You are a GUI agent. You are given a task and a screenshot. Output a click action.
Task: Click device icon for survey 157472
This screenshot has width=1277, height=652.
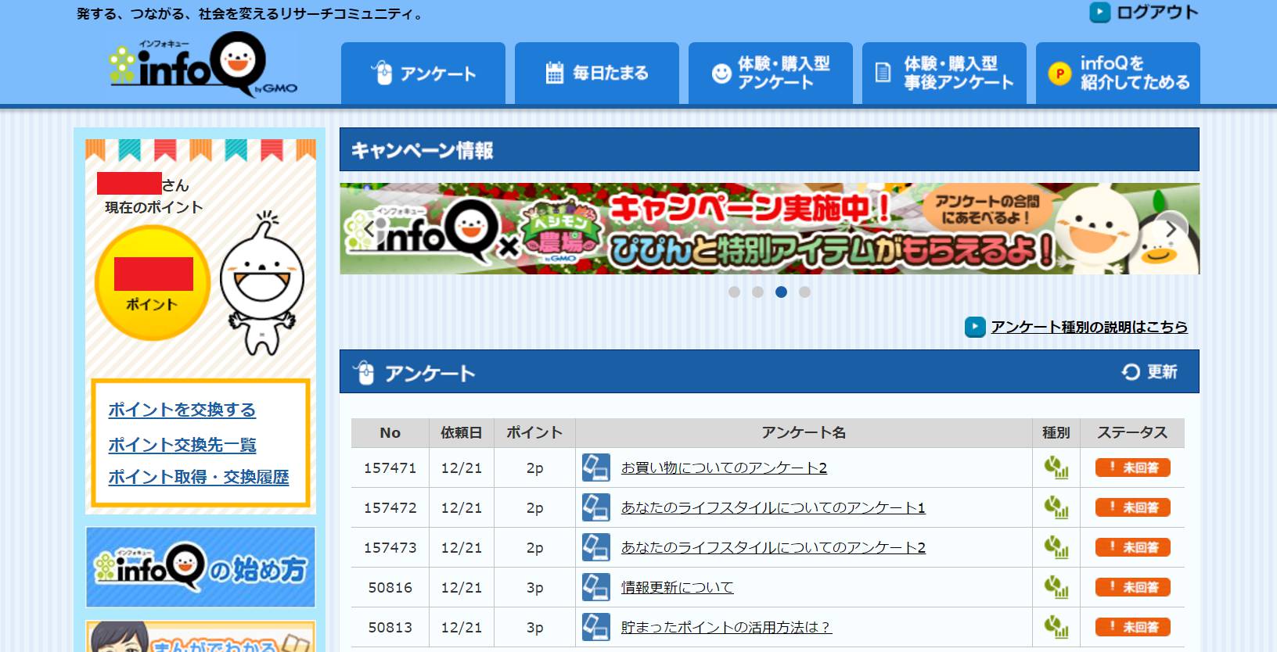pyautogui.click(x=596, y=507)
